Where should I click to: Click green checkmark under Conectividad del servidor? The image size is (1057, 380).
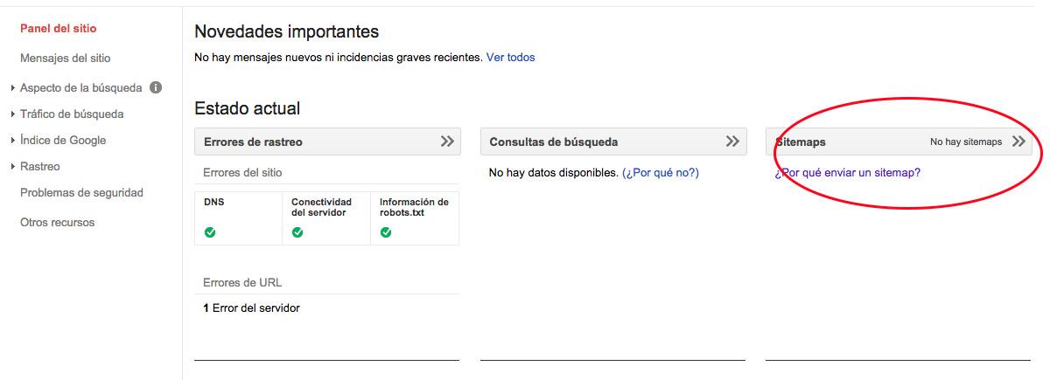pos(297,232)
